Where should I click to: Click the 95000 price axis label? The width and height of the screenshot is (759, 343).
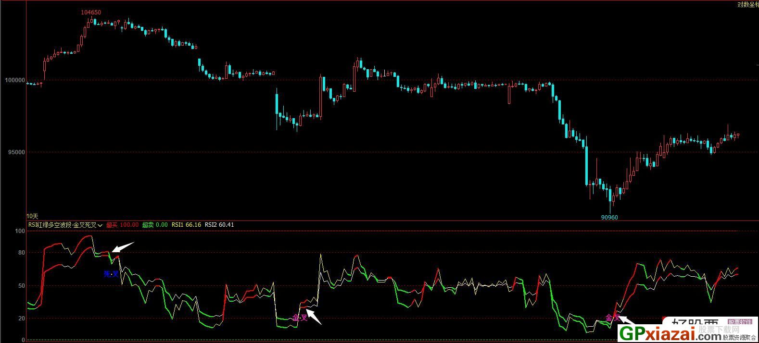pos(16,152)
